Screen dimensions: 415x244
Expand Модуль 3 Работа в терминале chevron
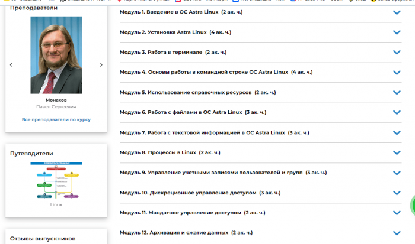point(397,53)
